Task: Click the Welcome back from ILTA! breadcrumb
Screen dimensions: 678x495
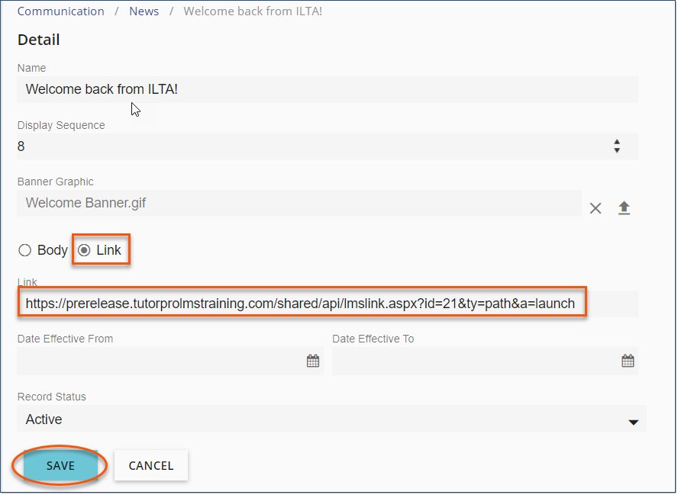Action: 253,11
